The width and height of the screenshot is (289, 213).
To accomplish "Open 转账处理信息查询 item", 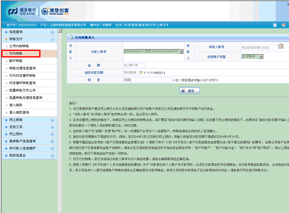I will tap(22, 68).
